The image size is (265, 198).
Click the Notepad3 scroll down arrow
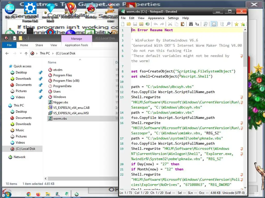click(245, 188)
